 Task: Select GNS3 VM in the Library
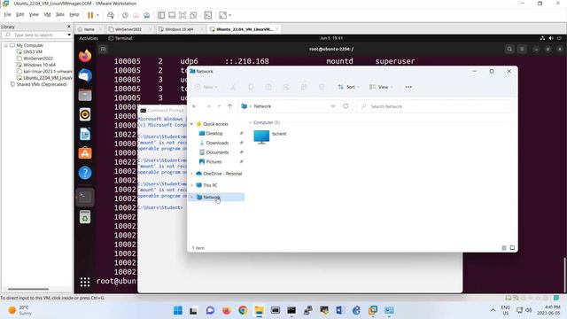[x=33, y=52]
